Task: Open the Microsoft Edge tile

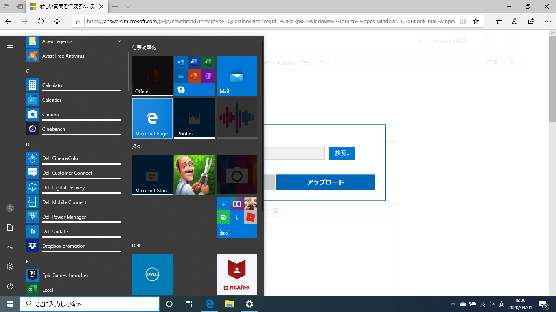Action: 152,118
